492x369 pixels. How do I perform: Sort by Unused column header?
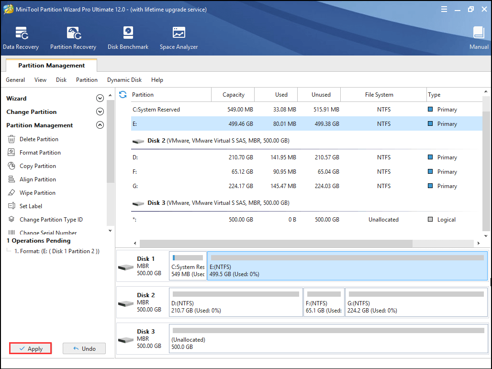click(319, 94)
